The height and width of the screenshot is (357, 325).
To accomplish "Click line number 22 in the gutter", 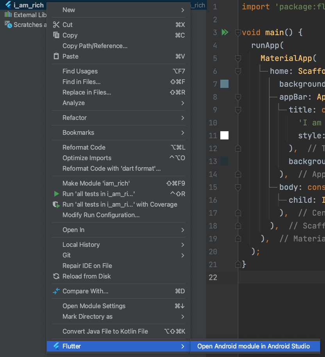I will 213,277.
